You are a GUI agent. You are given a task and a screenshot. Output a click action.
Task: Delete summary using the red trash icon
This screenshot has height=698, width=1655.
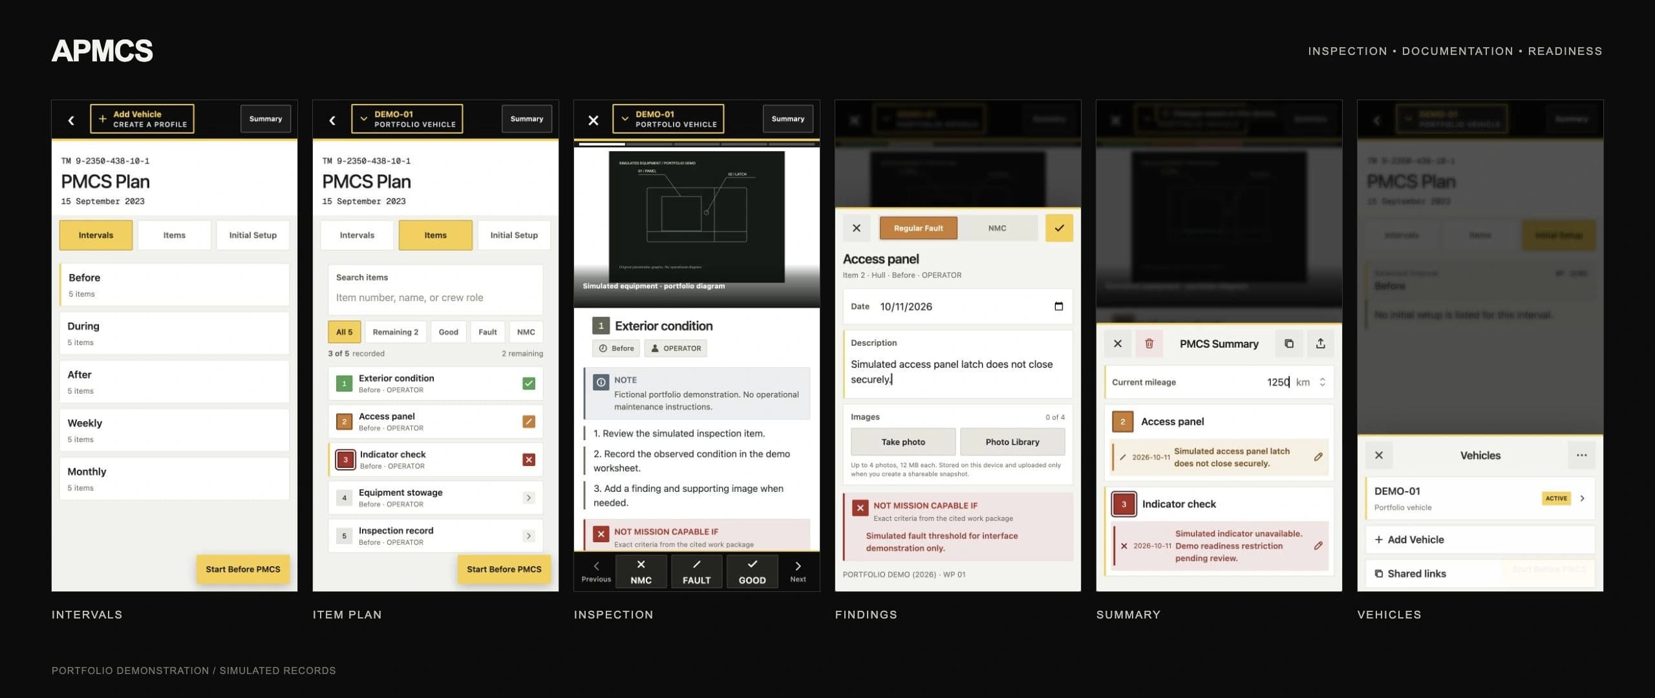pyautogui.click(x=1149, y=344)
